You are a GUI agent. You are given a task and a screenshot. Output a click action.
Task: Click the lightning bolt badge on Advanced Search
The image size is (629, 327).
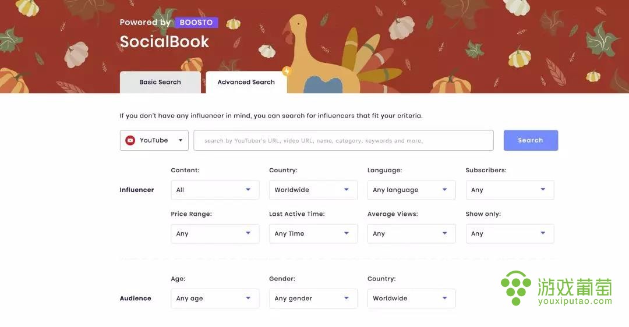[x=287, y=72]
